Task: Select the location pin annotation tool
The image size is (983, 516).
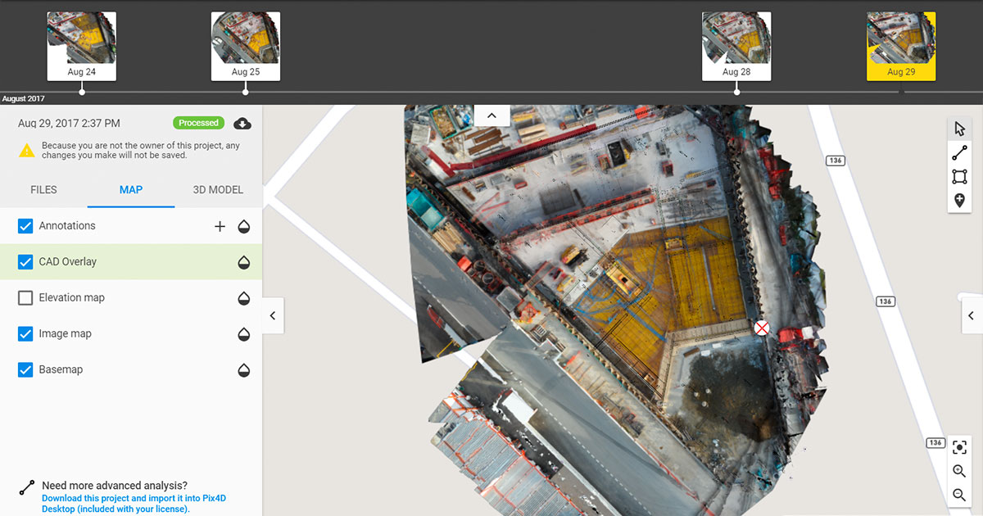Action: (x=959, y=200)
